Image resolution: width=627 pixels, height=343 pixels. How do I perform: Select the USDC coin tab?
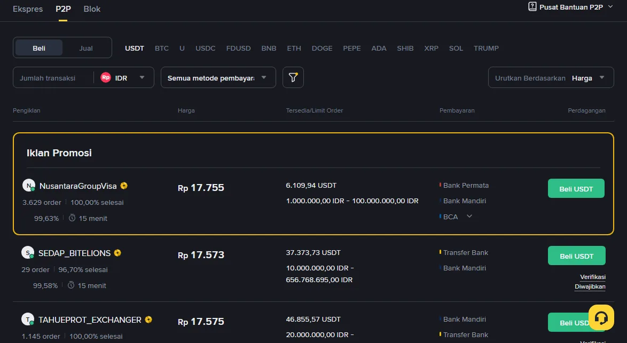[206, 48]
